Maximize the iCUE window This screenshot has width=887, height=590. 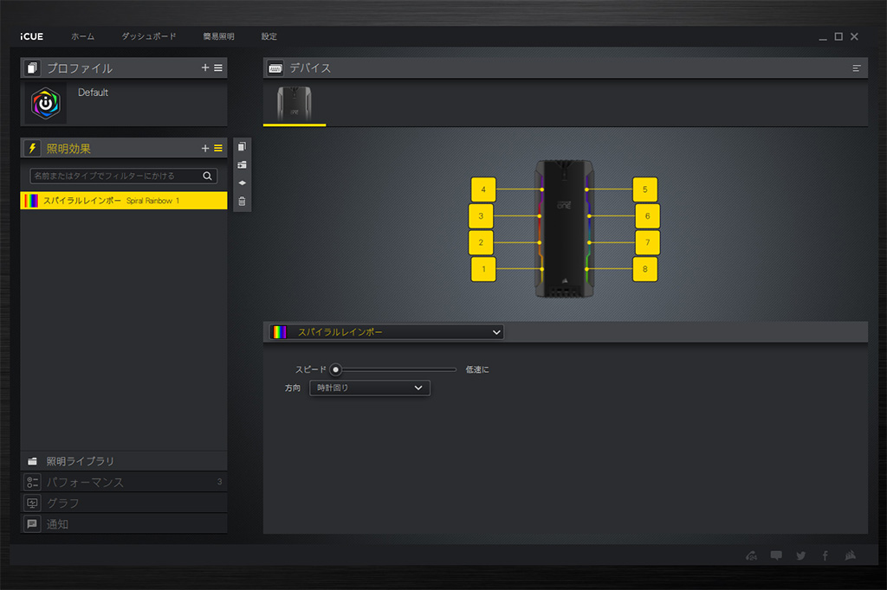[x=838, y=36]
